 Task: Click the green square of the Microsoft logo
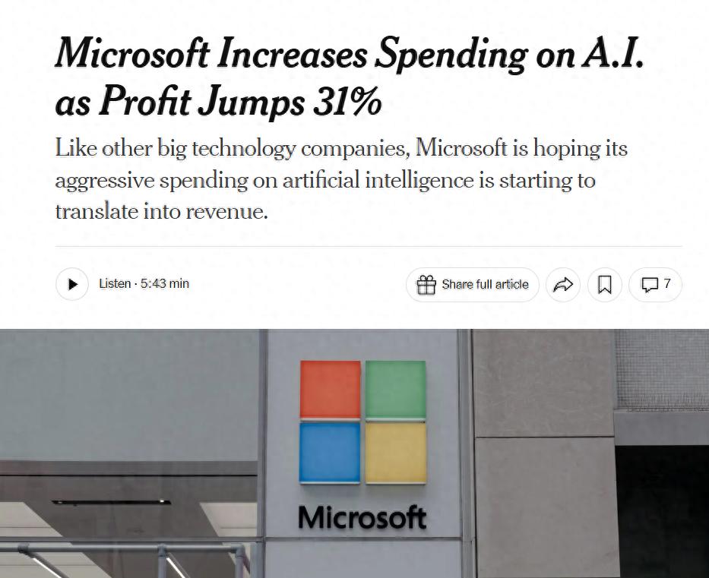(x=396, y=389)
